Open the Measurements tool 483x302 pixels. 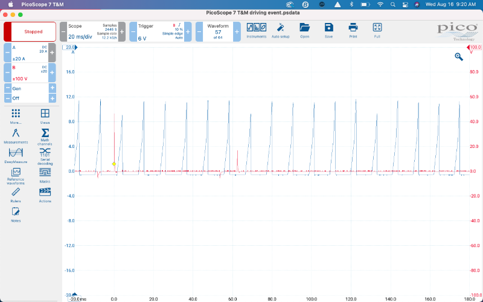point(16,135)
